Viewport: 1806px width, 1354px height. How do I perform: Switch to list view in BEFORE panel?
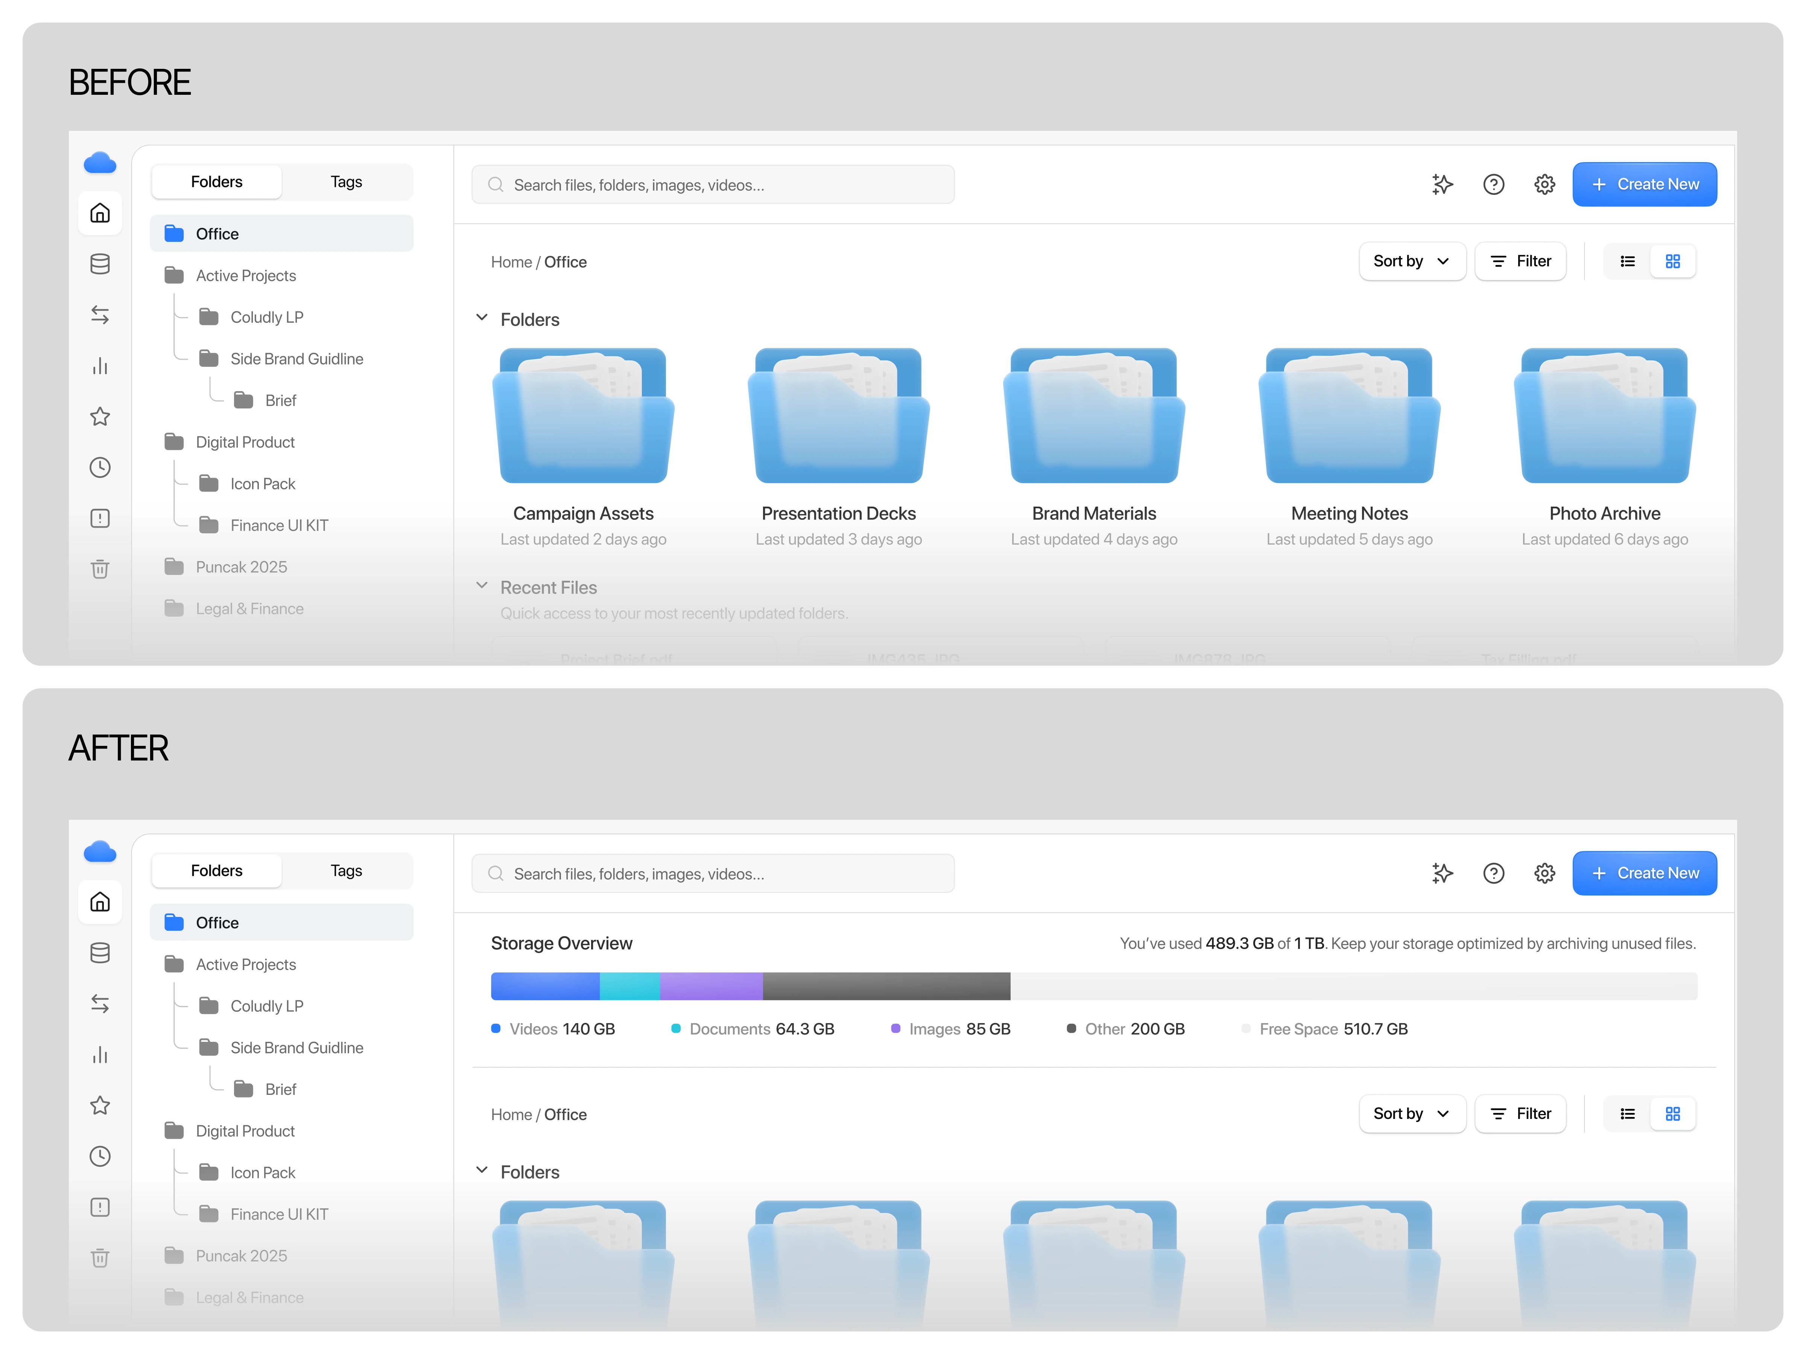(x=1627, y=261)
